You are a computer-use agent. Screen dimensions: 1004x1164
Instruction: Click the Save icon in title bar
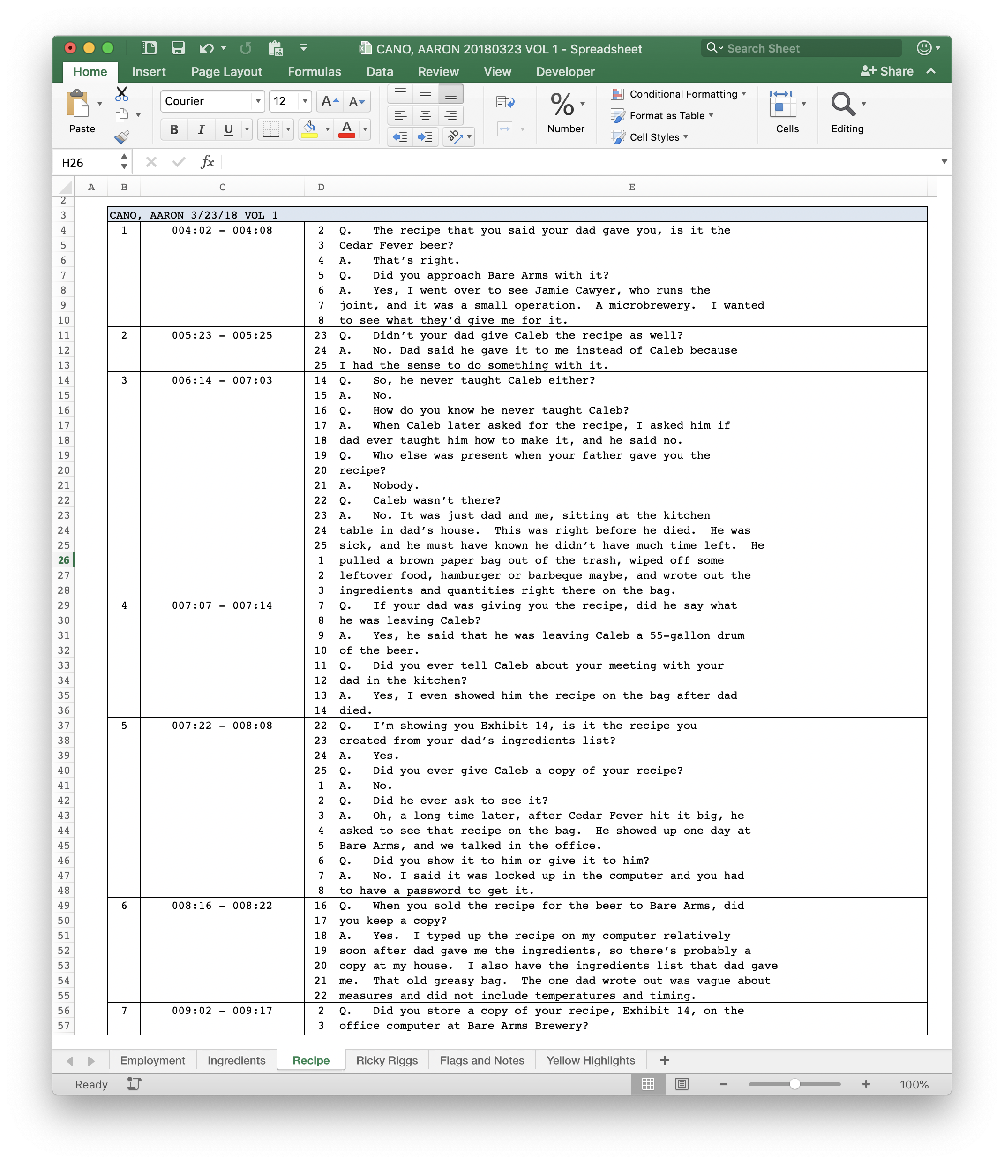[178, 48]
